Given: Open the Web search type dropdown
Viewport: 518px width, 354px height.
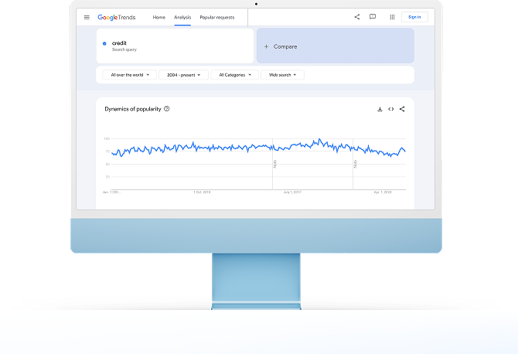Looking at the screenshot, I should [x=282, y=75].
